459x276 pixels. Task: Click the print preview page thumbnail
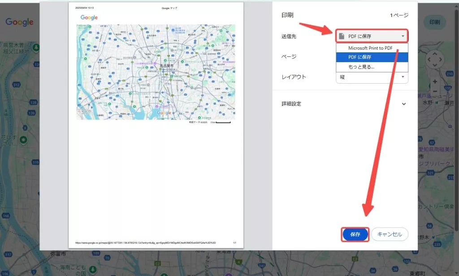pos(156,125)
